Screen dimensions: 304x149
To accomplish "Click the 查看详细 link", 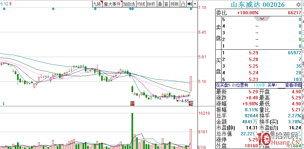I will 292,85.
